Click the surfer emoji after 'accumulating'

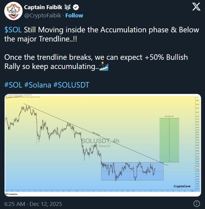(104, 66)
